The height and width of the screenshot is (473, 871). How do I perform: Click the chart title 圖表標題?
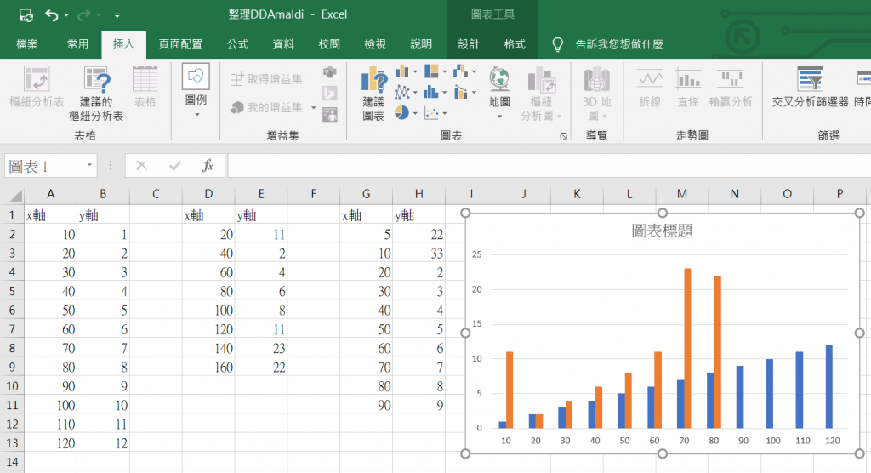point(662,231)
